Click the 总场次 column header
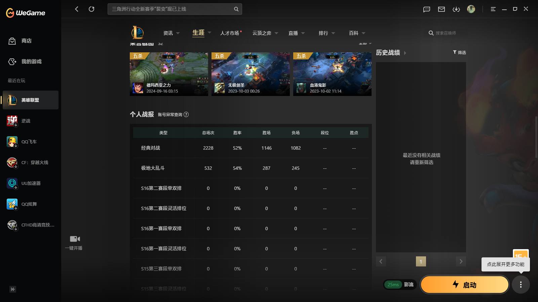Image resolution: width=538 pixels, height=302 pixels. (x=208, y=133)
